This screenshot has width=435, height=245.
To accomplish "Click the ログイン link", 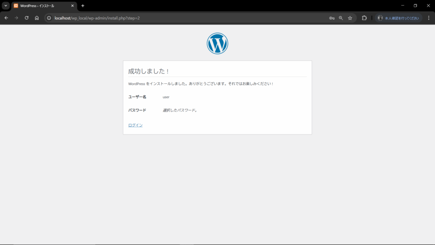I will (136, 125).
